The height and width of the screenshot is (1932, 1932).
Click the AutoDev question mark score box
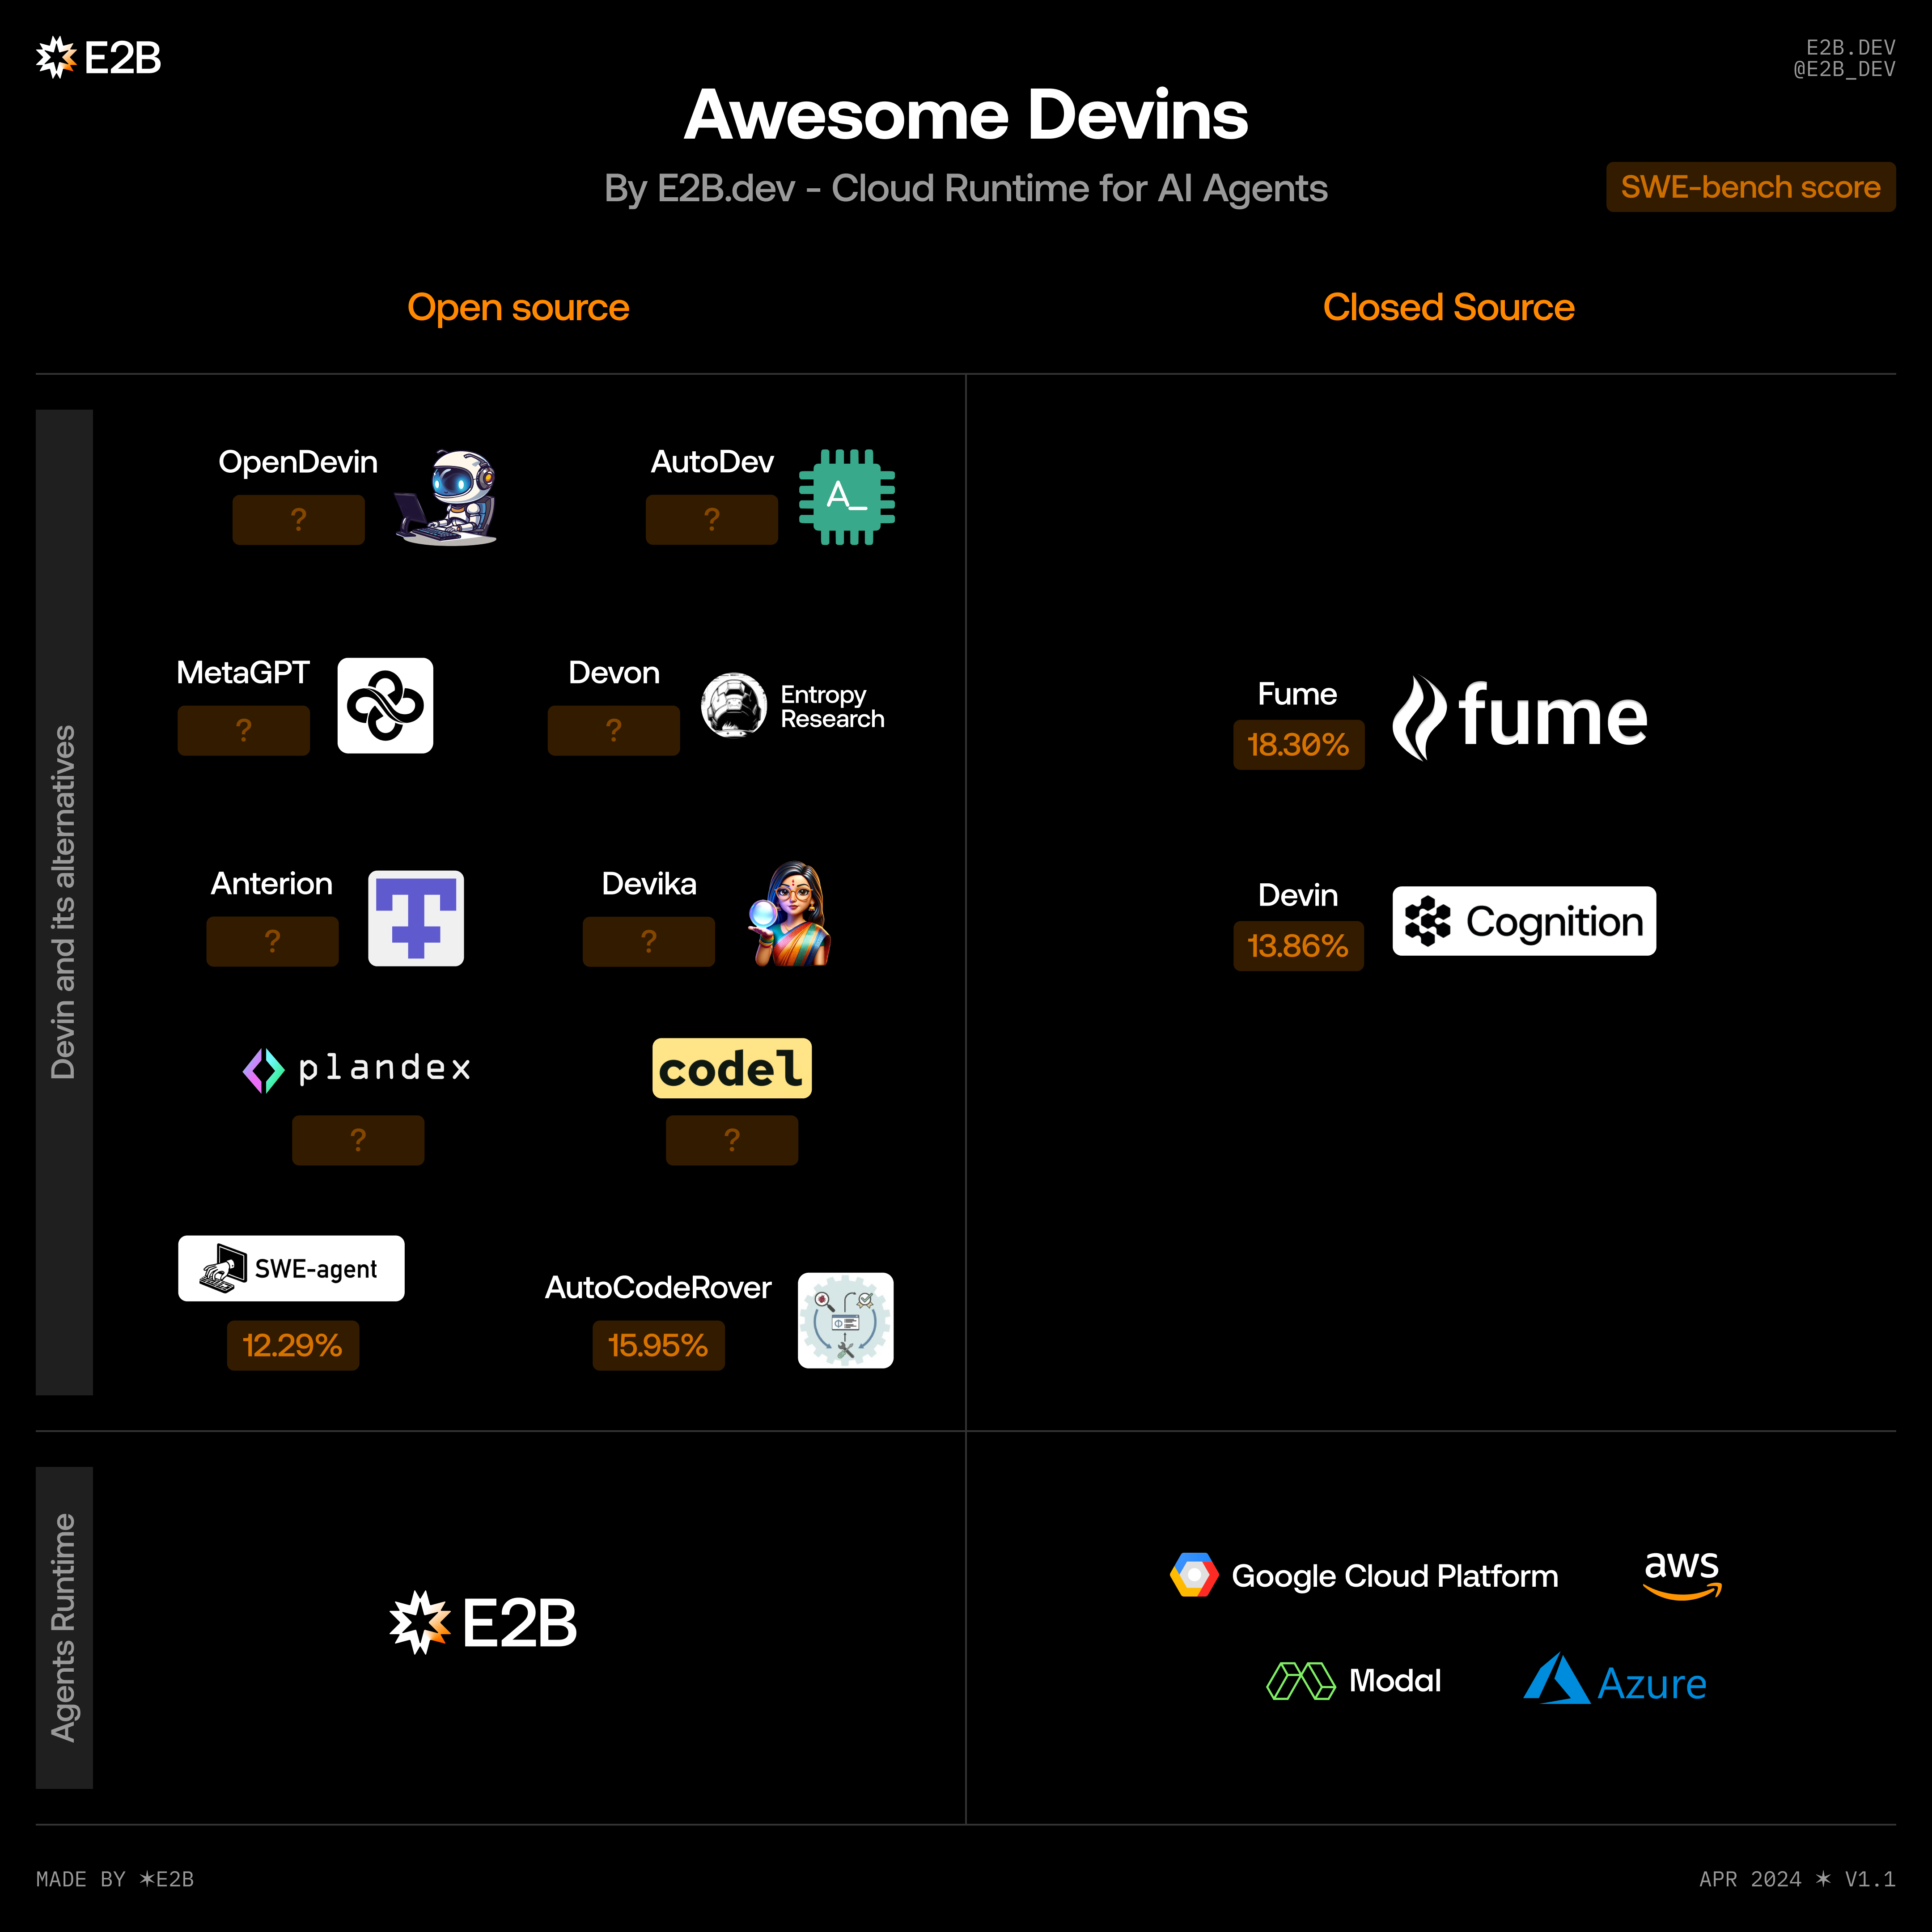(711, 520)
